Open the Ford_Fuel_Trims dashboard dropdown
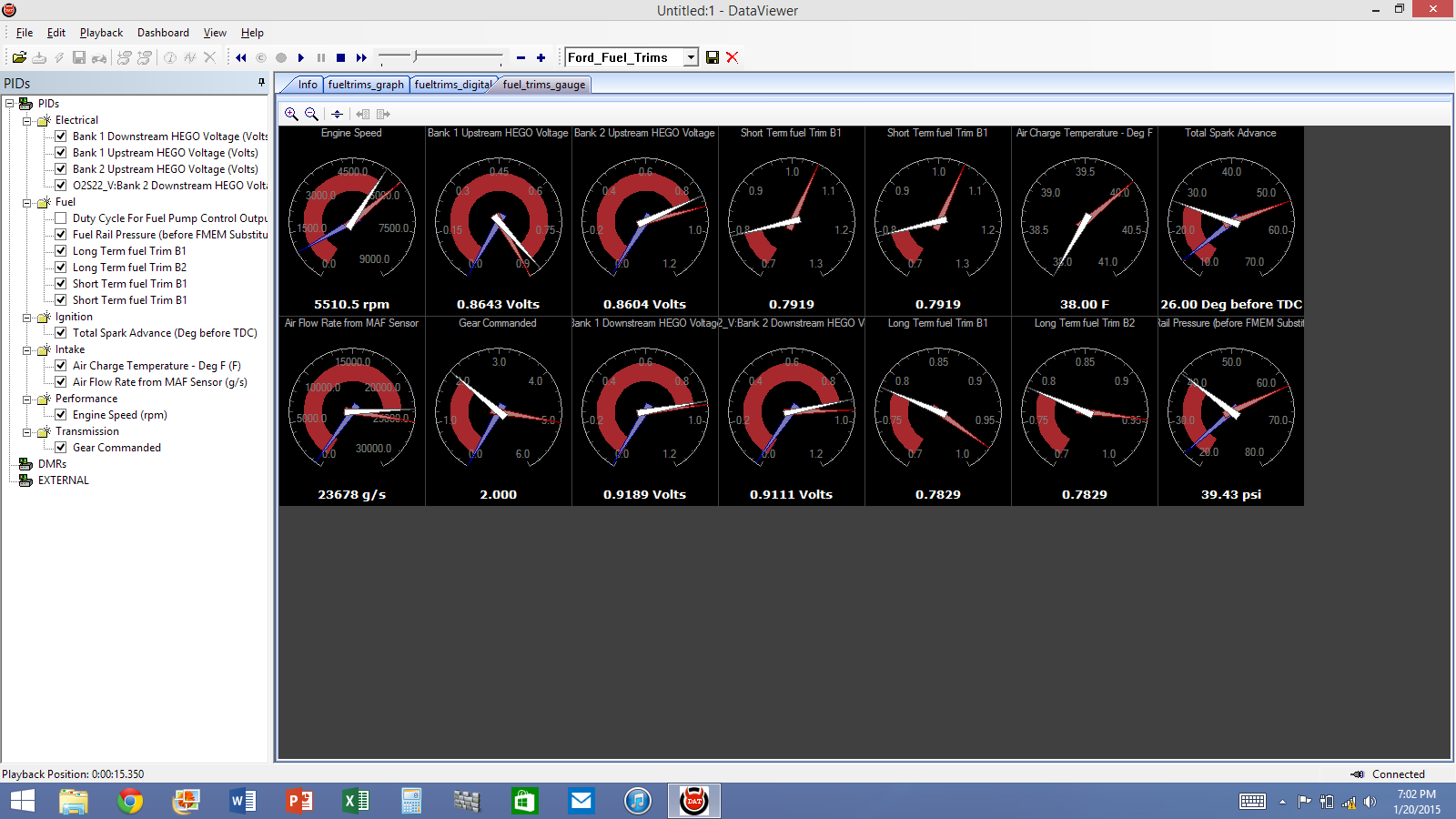This screenshot has height=819, width=1456. click(x=691, y=57)
